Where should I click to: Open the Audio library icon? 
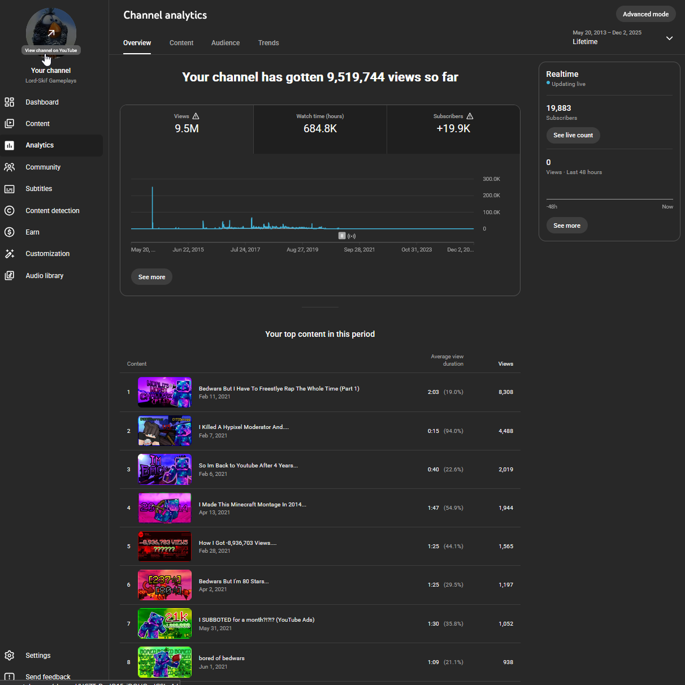point(10,276)
